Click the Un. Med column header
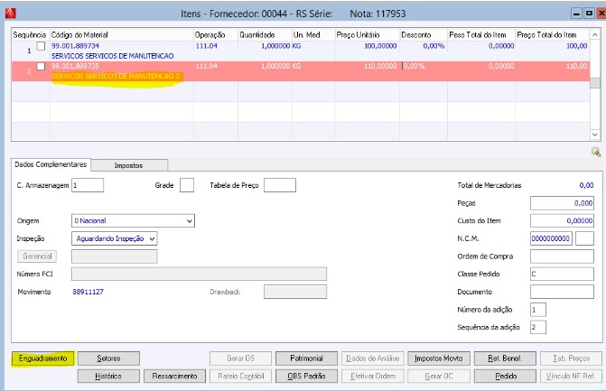This screenshot has width=606, height=391. [313, 35]
